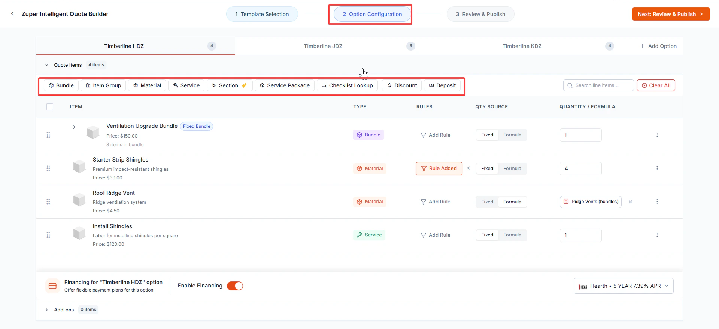The image size is (719, 329).
Task: Add Rule for Install Shingles
Action: point(436,235)
